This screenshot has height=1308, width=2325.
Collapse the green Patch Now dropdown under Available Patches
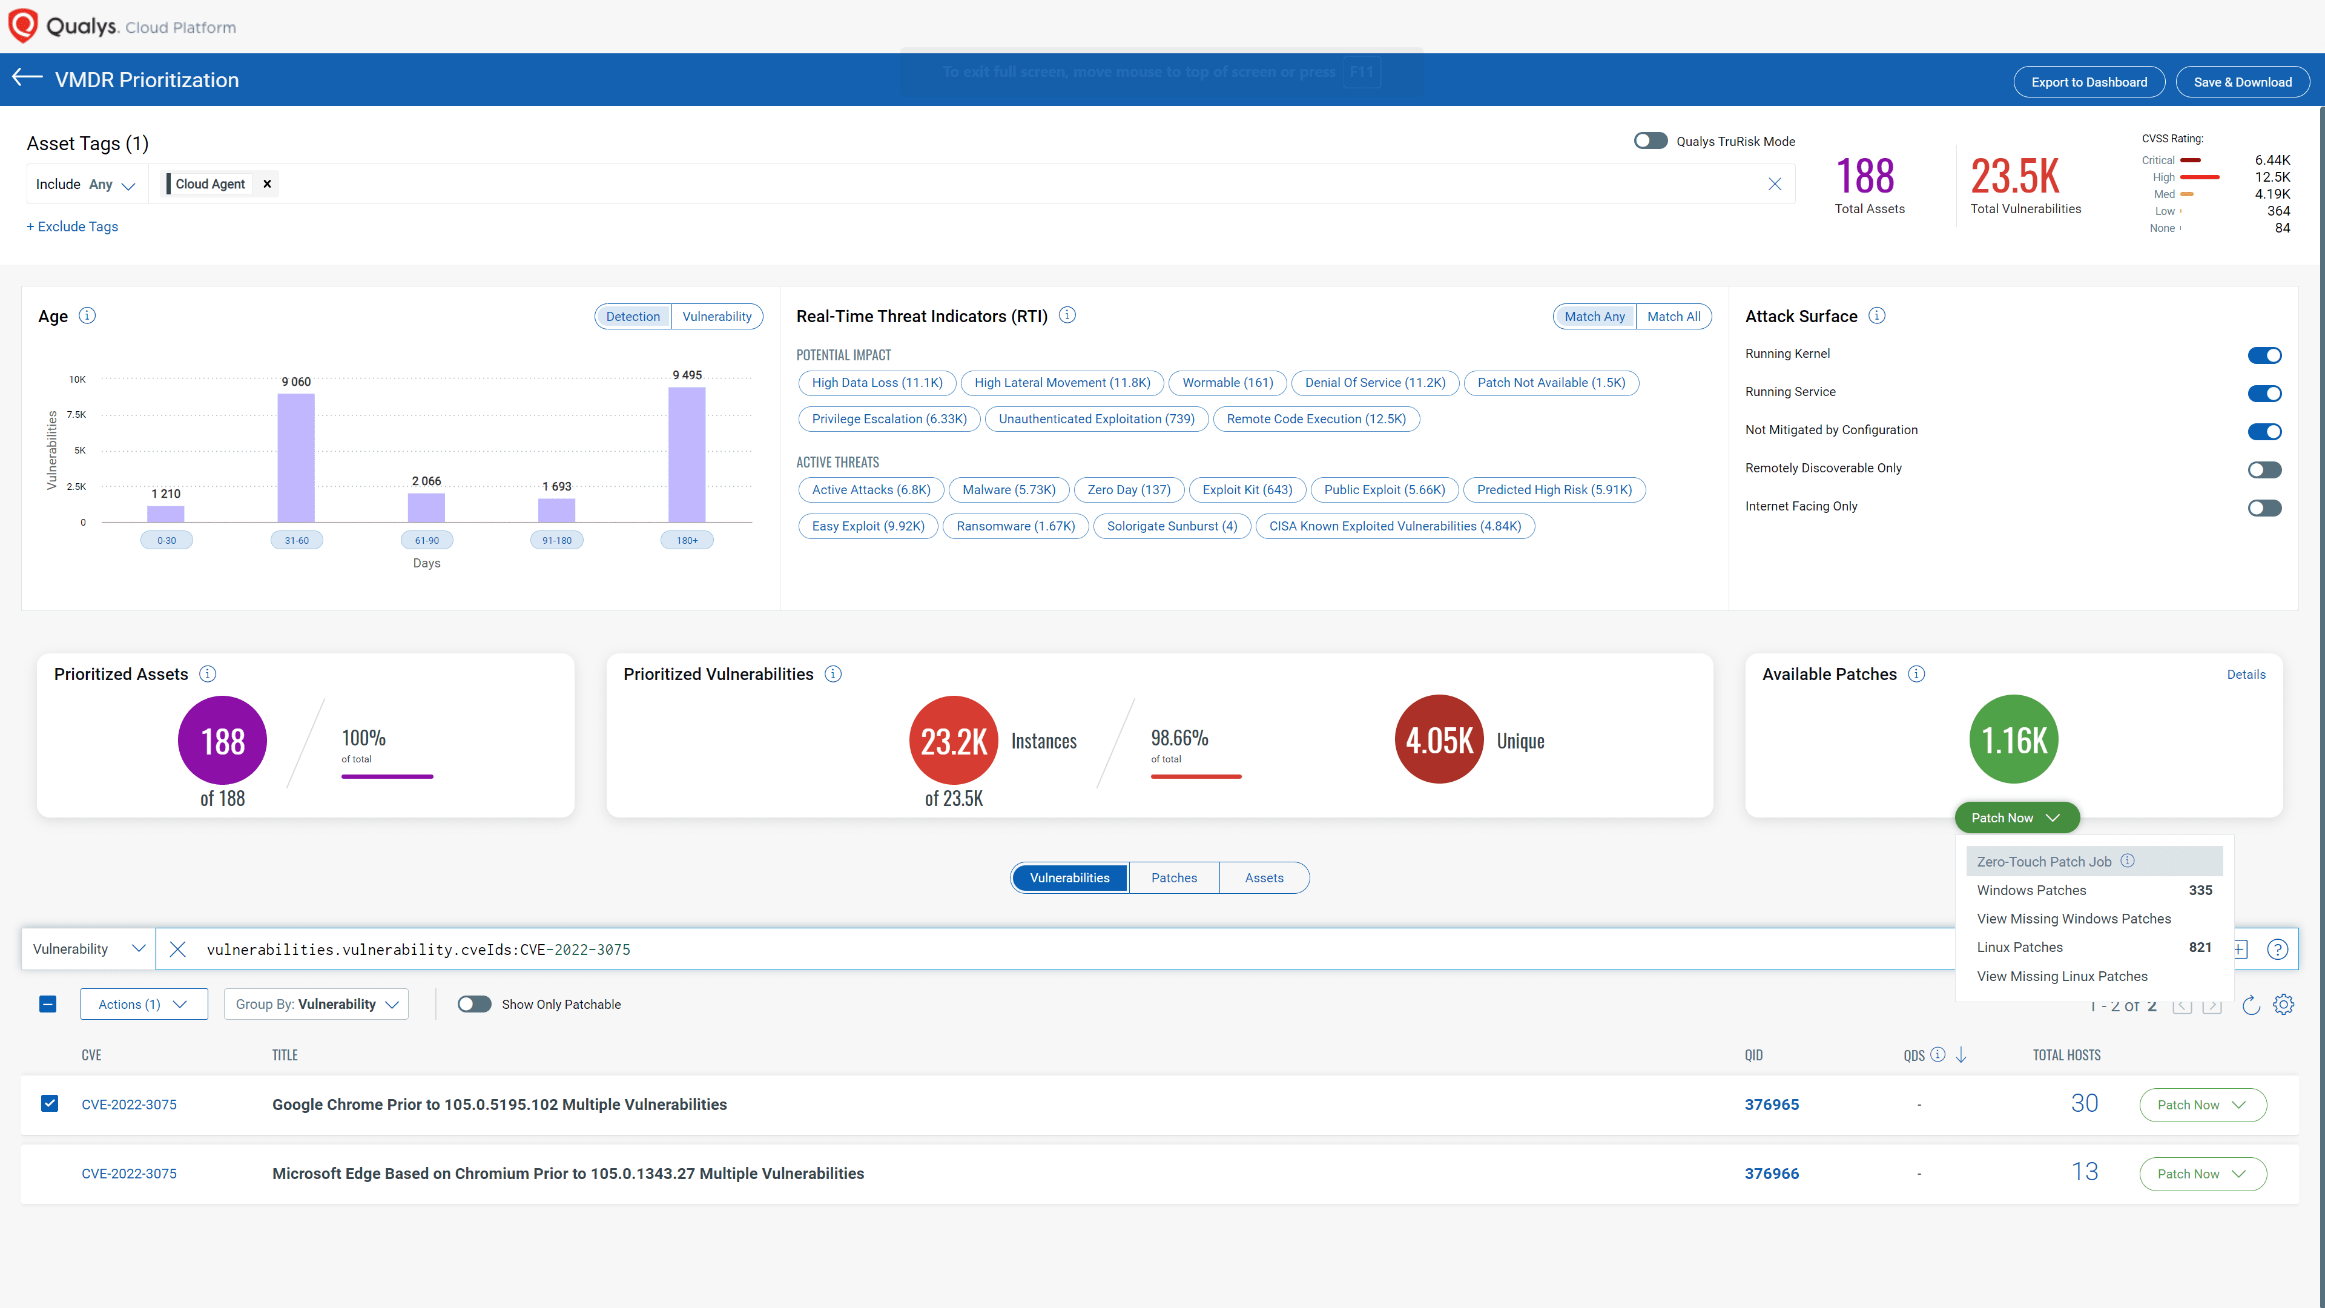point(2017,817)
